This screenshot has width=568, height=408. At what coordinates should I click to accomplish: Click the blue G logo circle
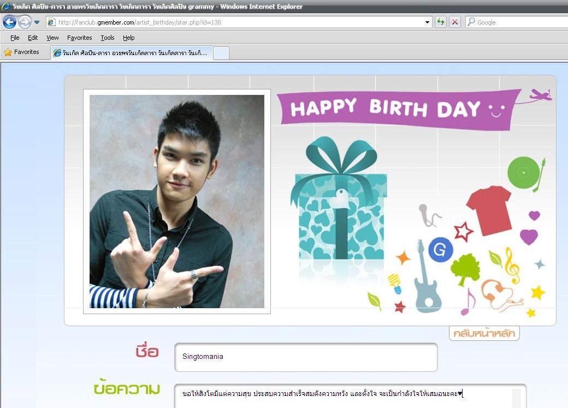[x=441, y=250]
